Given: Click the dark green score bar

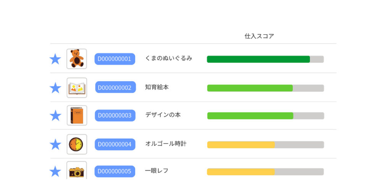Looking at the screenshot, I should pos(259,59).
